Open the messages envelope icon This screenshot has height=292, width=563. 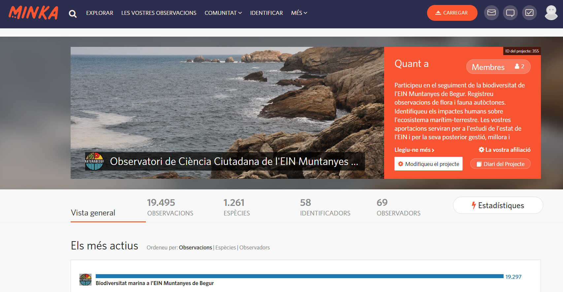point(491,13)
